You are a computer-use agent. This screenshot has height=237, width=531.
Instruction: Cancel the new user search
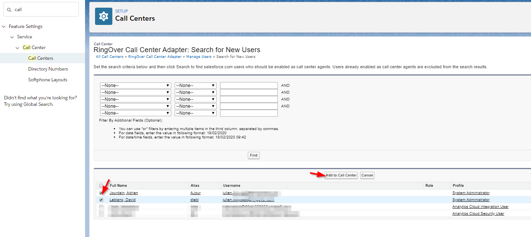tap(367, 175)
